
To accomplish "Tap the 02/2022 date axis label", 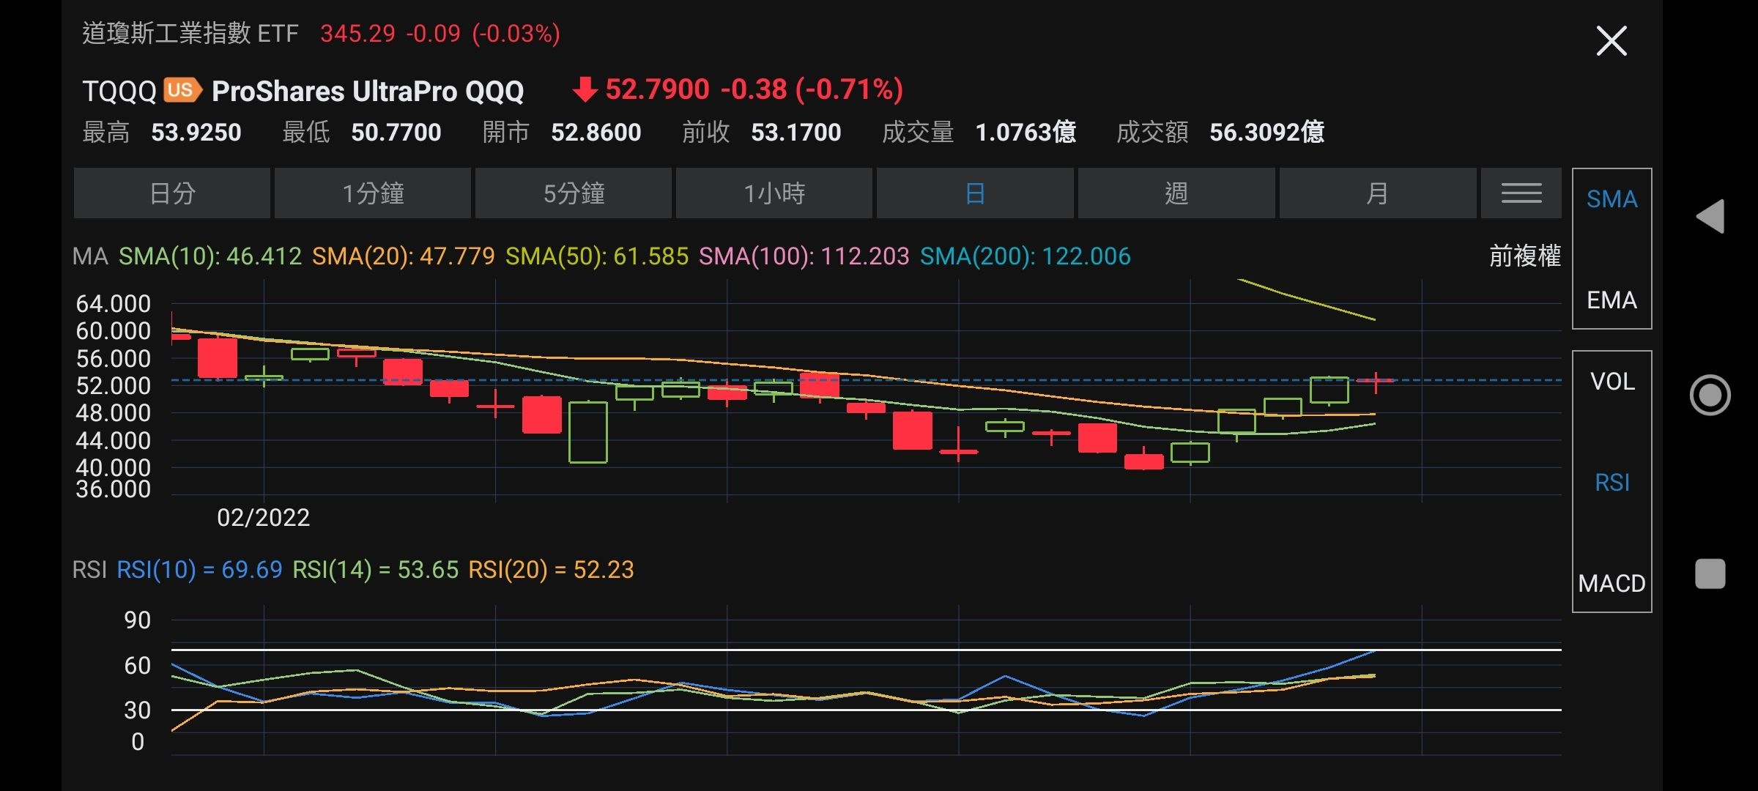I will click(x=264, y=518).
